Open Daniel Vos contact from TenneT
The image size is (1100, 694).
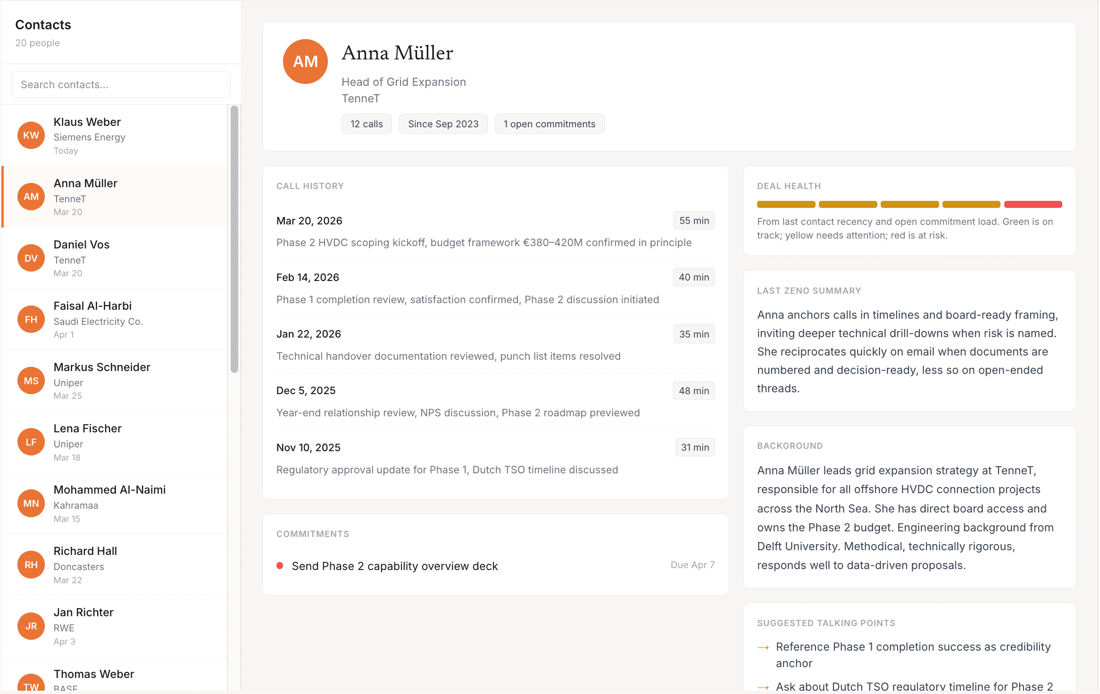[115, 258]
